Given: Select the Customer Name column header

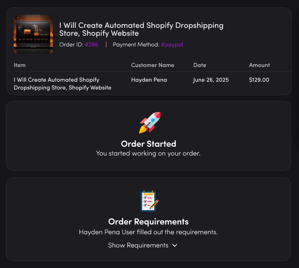Looking at the screenshot, I should [152, 65].
